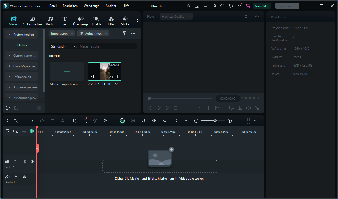This screenshot has height=199, width=338.
Task: Select the text tool icon in timeline toolbar
Action: point(74,121)
